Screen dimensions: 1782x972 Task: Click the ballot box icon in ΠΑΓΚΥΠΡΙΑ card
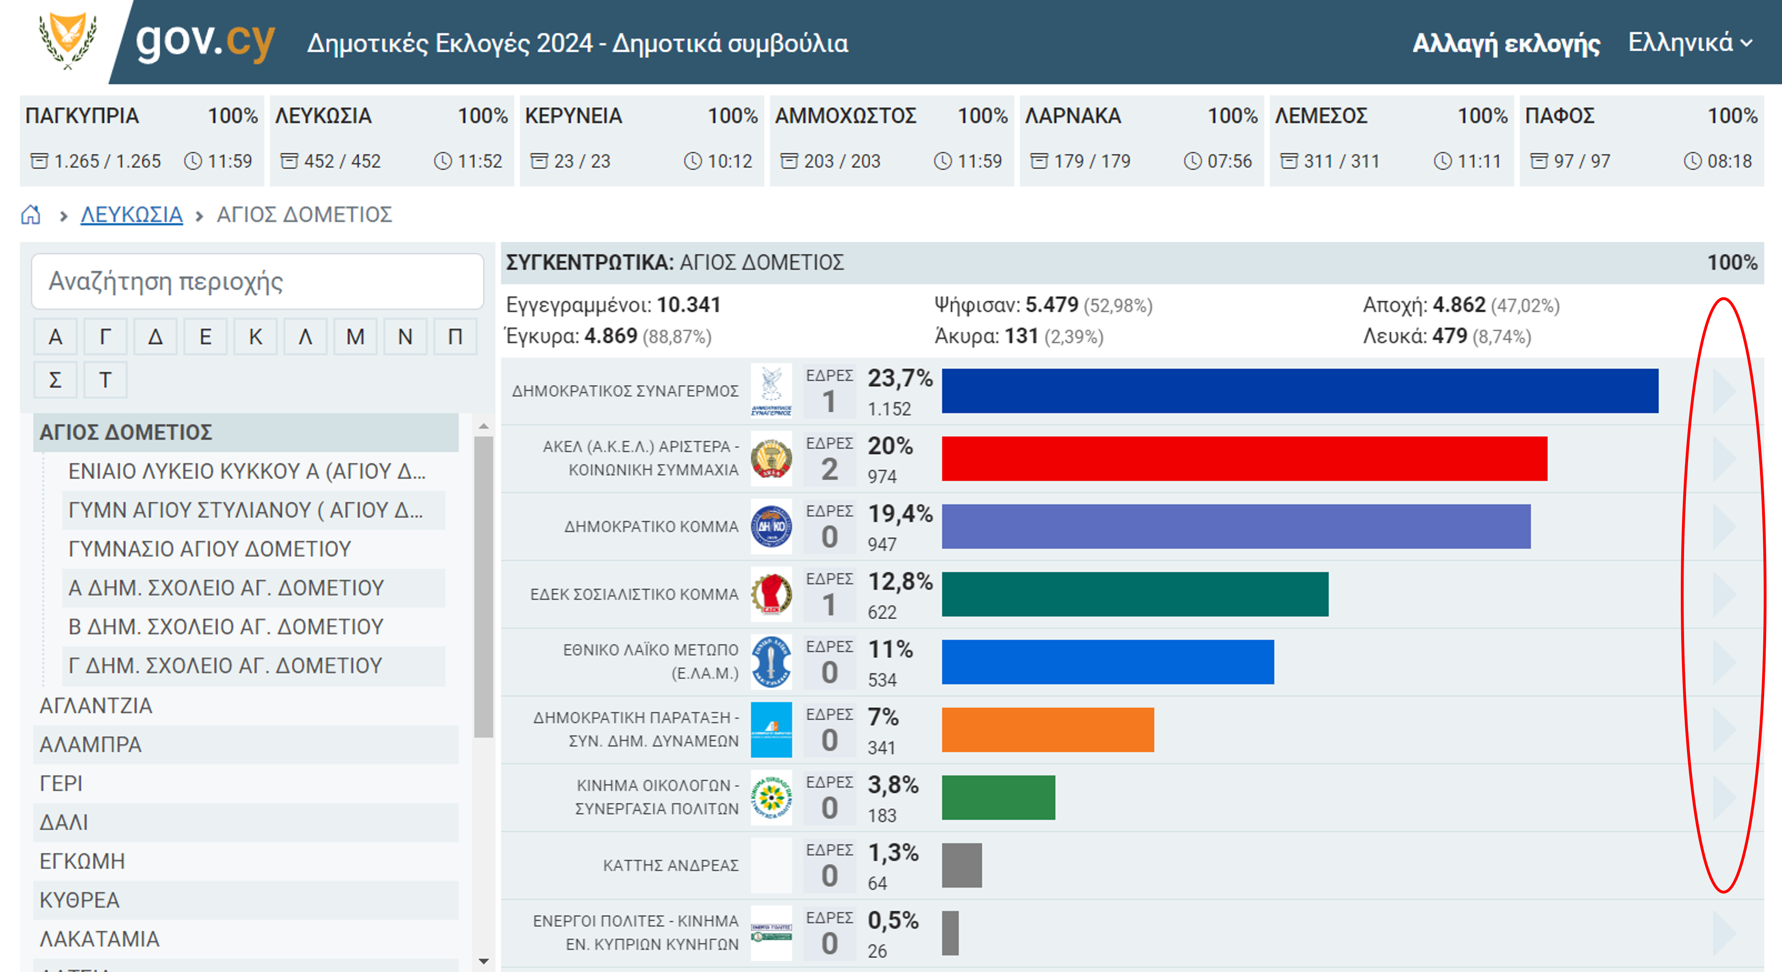point(39,161)
